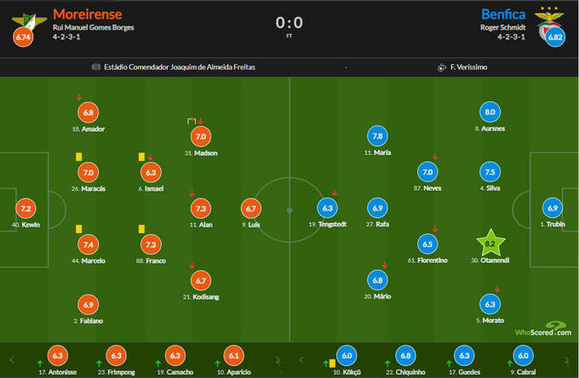
Task: Click the goalpost icon above Madson
Action: pyautogui.click(x=192, y=122)
